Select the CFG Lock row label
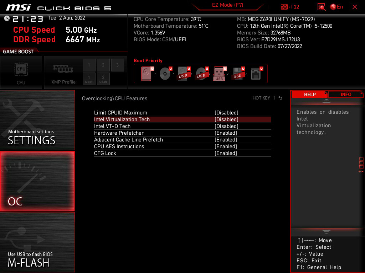Image resolution: width=365 pixels, height=273 pixels. coord(105,153)
